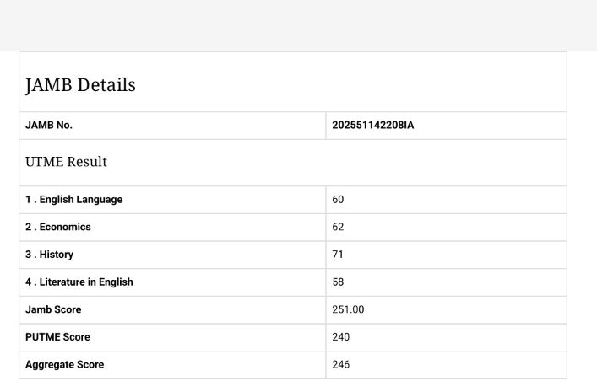This screenshot has width=597, height=381.
Task: Select the Aggregate Score value 246
Action: click(x=342, y=365)
